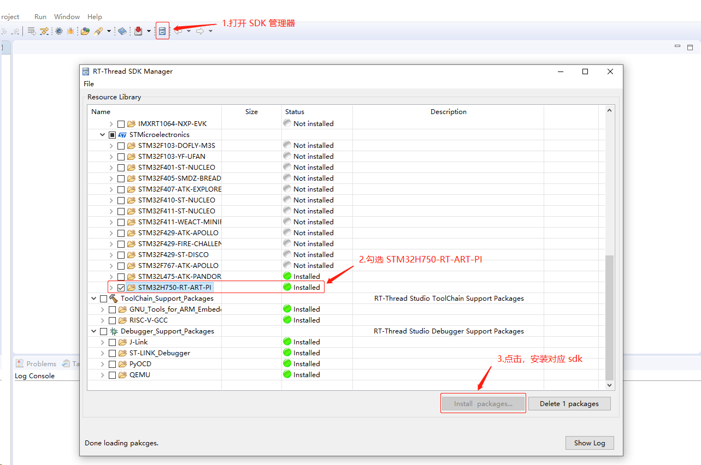Image resolution: width=701 pixels, height=465 pixels.
Task: Click the Install packages button
Action: (x=483, y=404)
